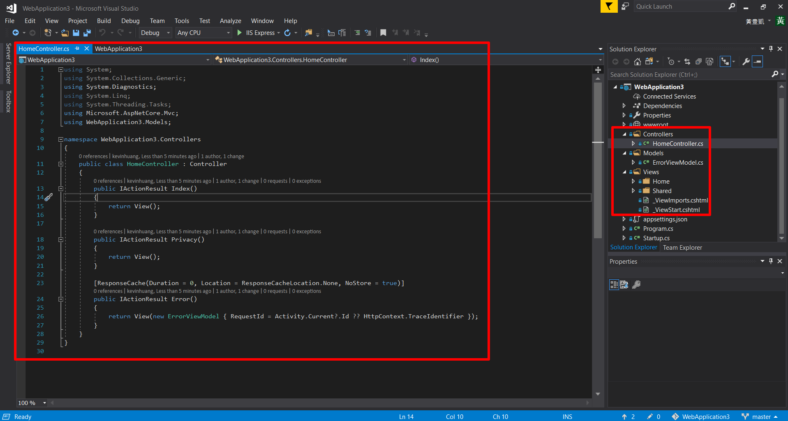Start debugging with IIS Express play button
Image resolution: width=788 pixels, height=421 pixels.
coord(240,33)
